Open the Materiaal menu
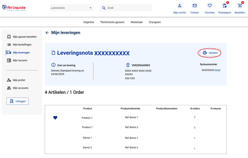Viewport: 248px width, 158px height. (x=137, y=22)
